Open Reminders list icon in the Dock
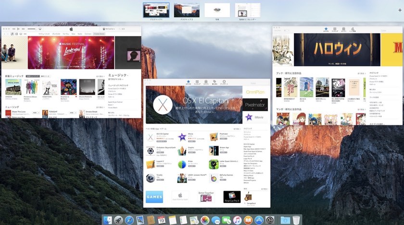Viewport: 404px width, 225px height. point(183,220)
